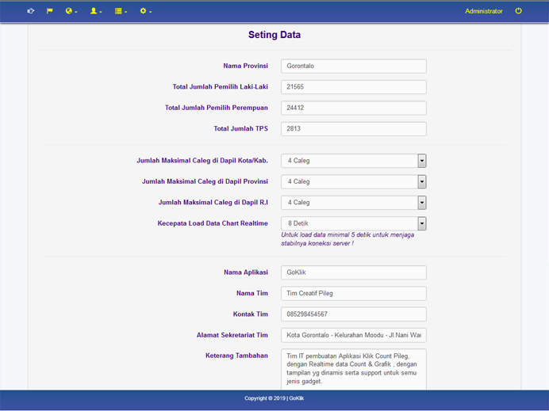Open the gear settings menu
549x411 pixels.
tap(144, 11)
